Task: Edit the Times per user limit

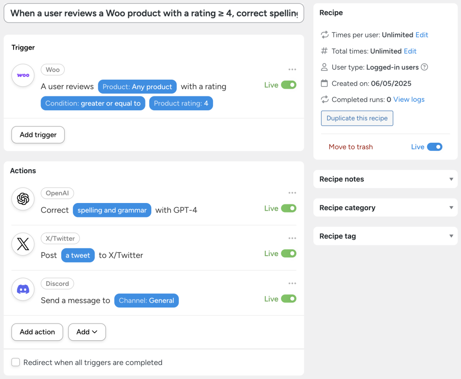Action: coord(421,35)
